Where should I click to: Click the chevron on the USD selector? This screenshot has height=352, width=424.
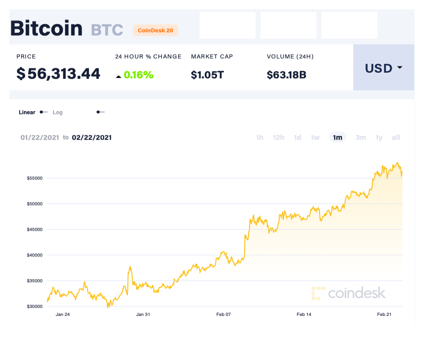pos(400,68)
